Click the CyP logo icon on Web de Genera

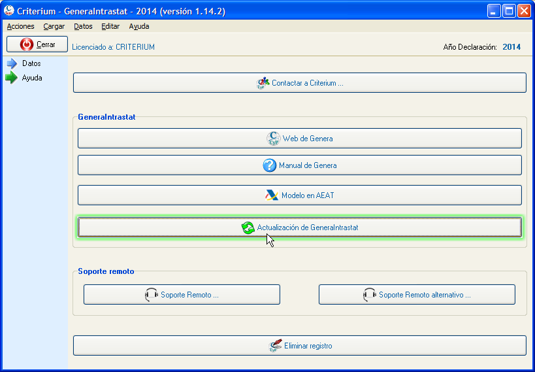pyautogui.click(x=273, y=139)
